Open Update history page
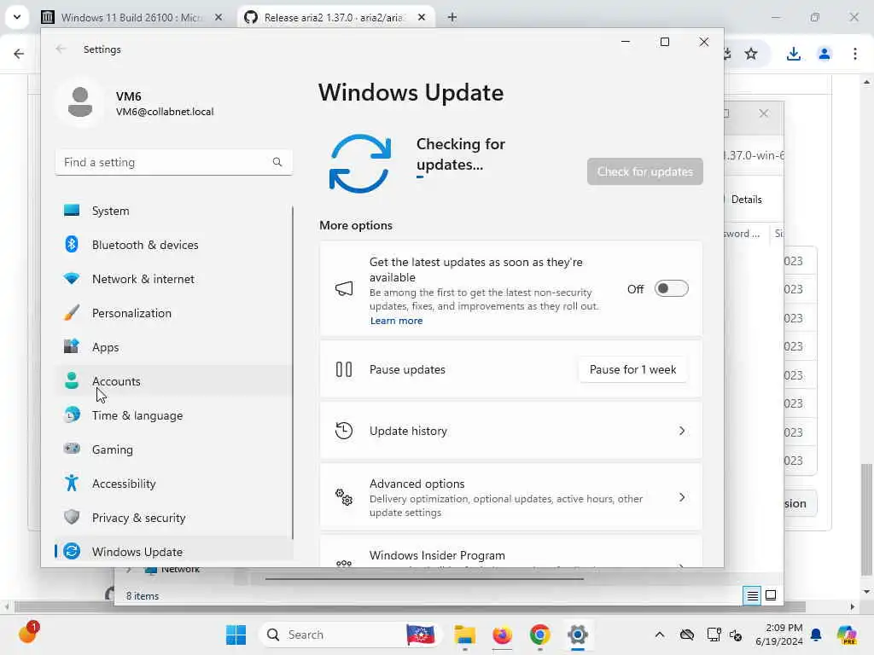This screenshot has height=655, width=874. point(510,431)
